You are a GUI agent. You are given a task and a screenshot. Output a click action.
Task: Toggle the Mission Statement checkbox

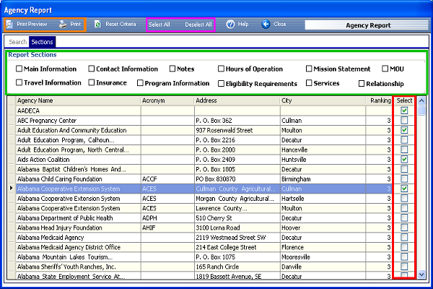(x=309, y=69)
